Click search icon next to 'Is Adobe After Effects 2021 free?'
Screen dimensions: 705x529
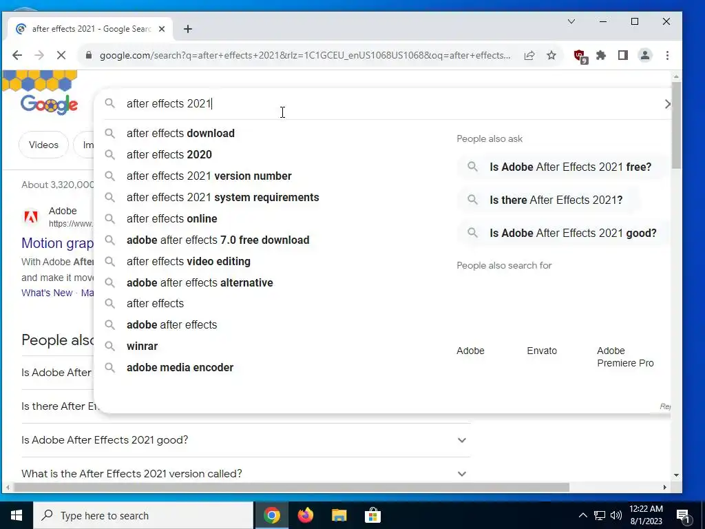pos(472,167)
